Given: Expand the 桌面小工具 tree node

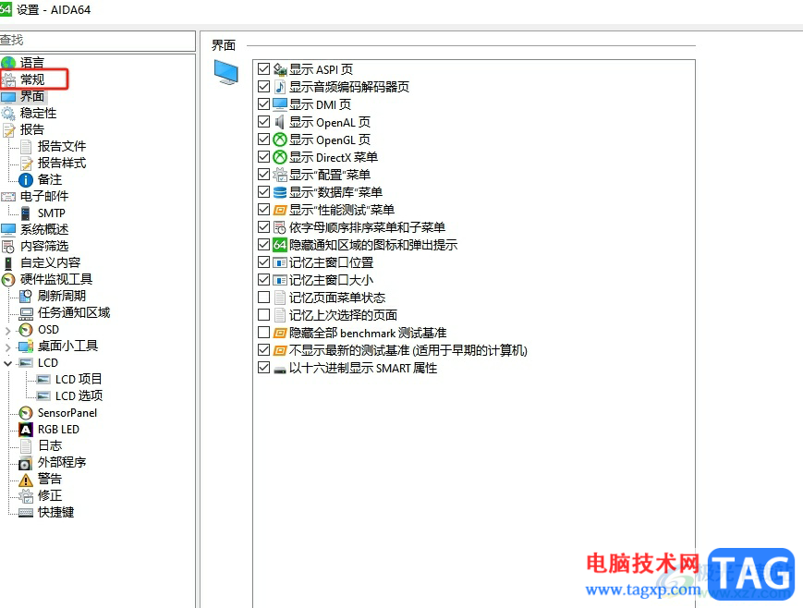Looking at the screenshot, I should 7,347.
